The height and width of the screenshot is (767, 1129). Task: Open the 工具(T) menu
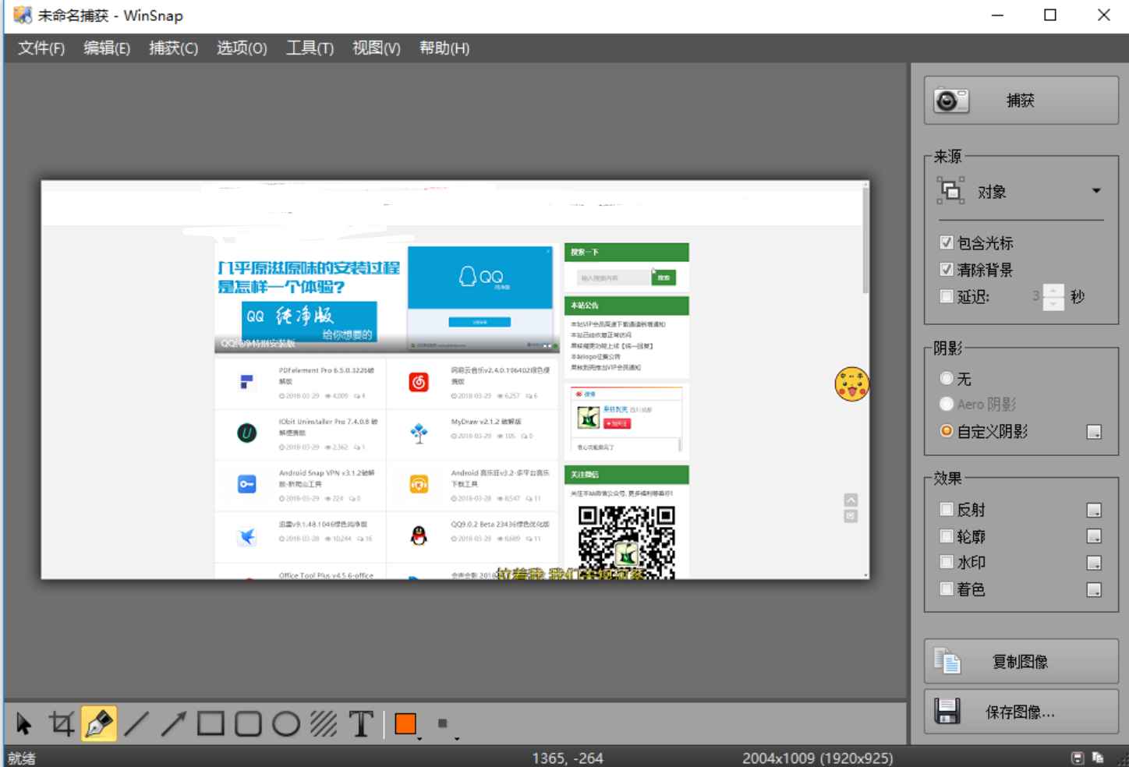[x=310, y=48]
